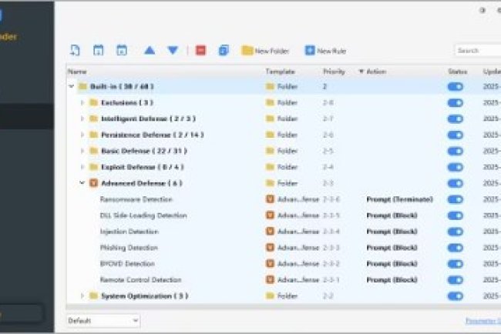Click the orange Advanced Defense shield icon
This screenshot has width=501, height=334.
pos(93,183)
